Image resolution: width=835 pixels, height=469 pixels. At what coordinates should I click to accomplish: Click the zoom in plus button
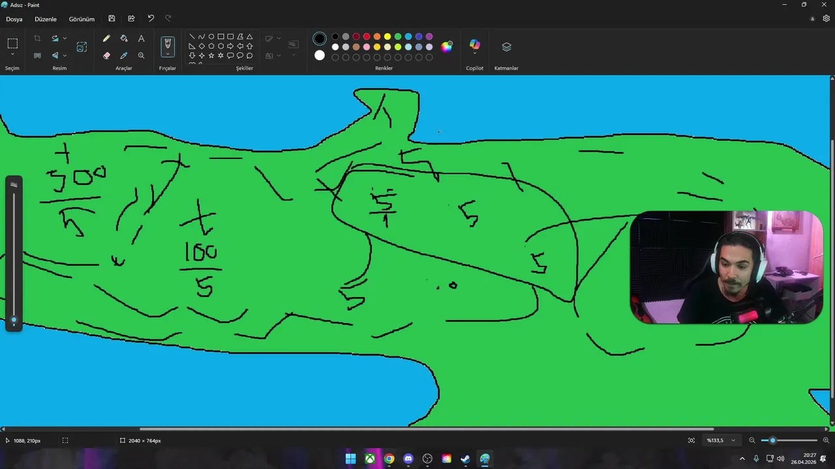pyautogui.click(x=826, y=440)
